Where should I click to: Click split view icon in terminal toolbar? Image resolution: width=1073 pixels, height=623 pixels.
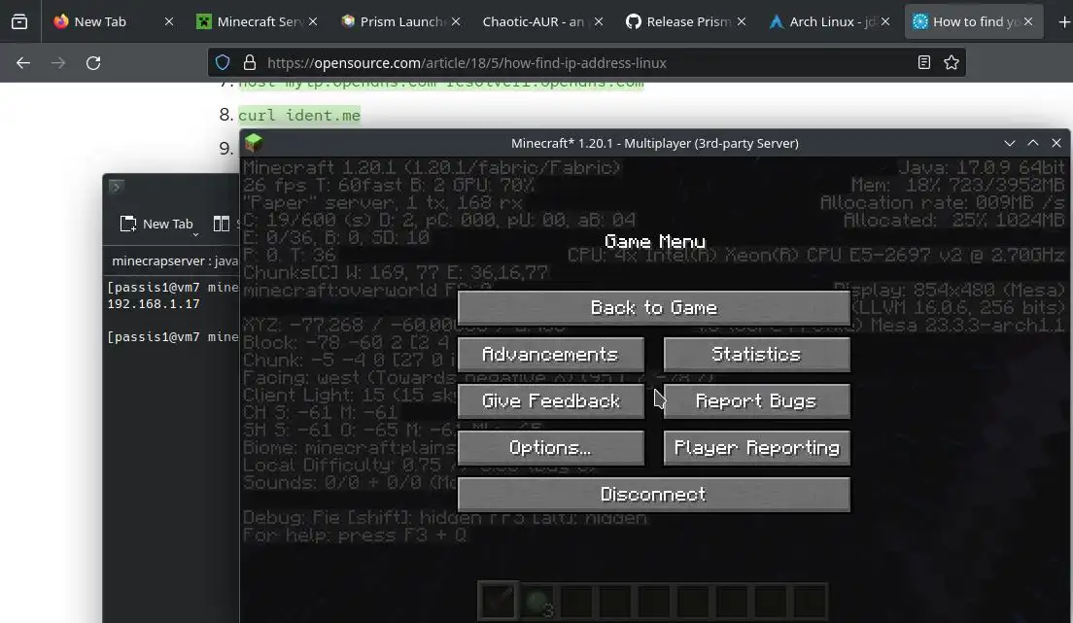point(221,224)
